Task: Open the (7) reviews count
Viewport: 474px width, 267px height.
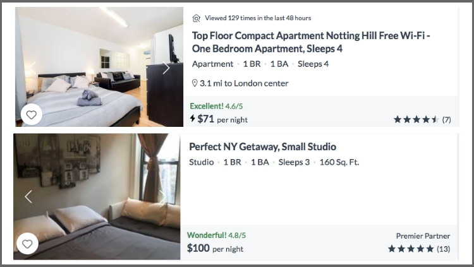Action: 446,119
